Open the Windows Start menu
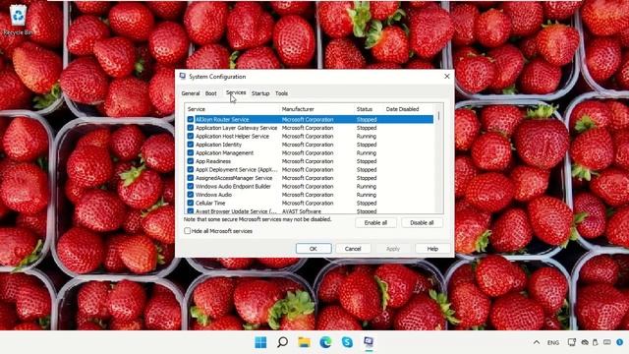Screen dimensions: 629x354 260,342
